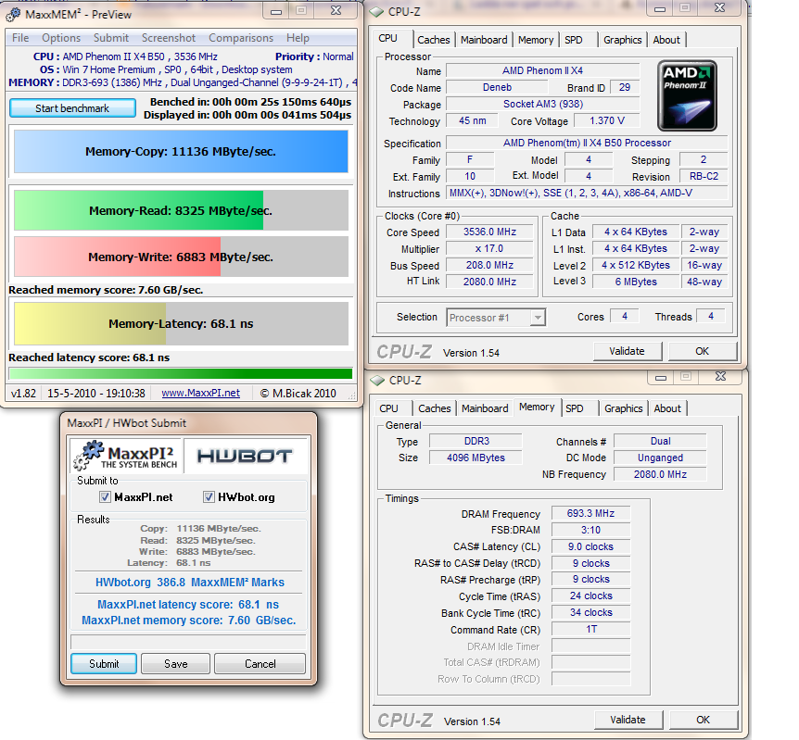Click the Level 3 cache 6 MBytes value

coord(636,282)
